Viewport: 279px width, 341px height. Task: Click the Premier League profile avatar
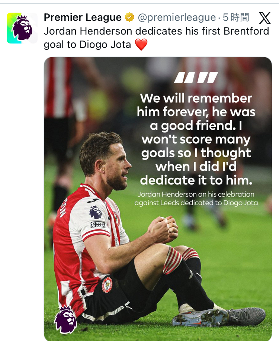point(22,28)
